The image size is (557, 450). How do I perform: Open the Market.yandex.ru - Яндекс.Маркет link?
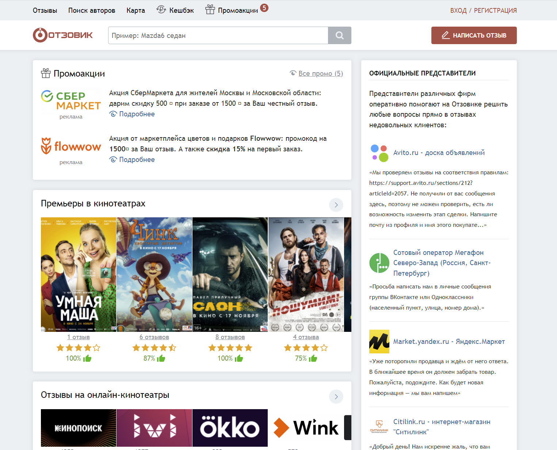449,342
